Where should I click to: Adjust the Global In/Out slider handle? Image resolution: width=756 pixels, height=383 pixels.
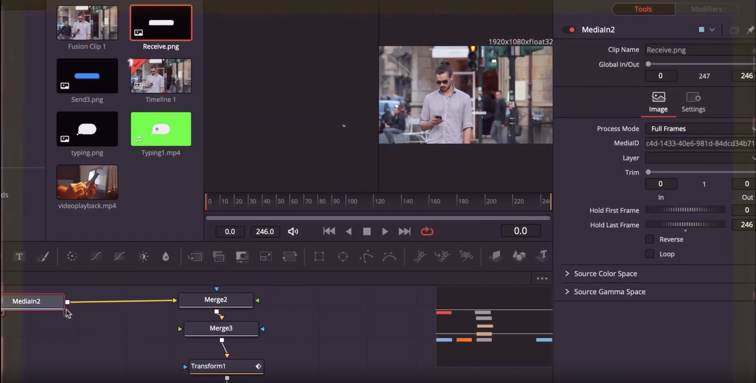[648, 64]
